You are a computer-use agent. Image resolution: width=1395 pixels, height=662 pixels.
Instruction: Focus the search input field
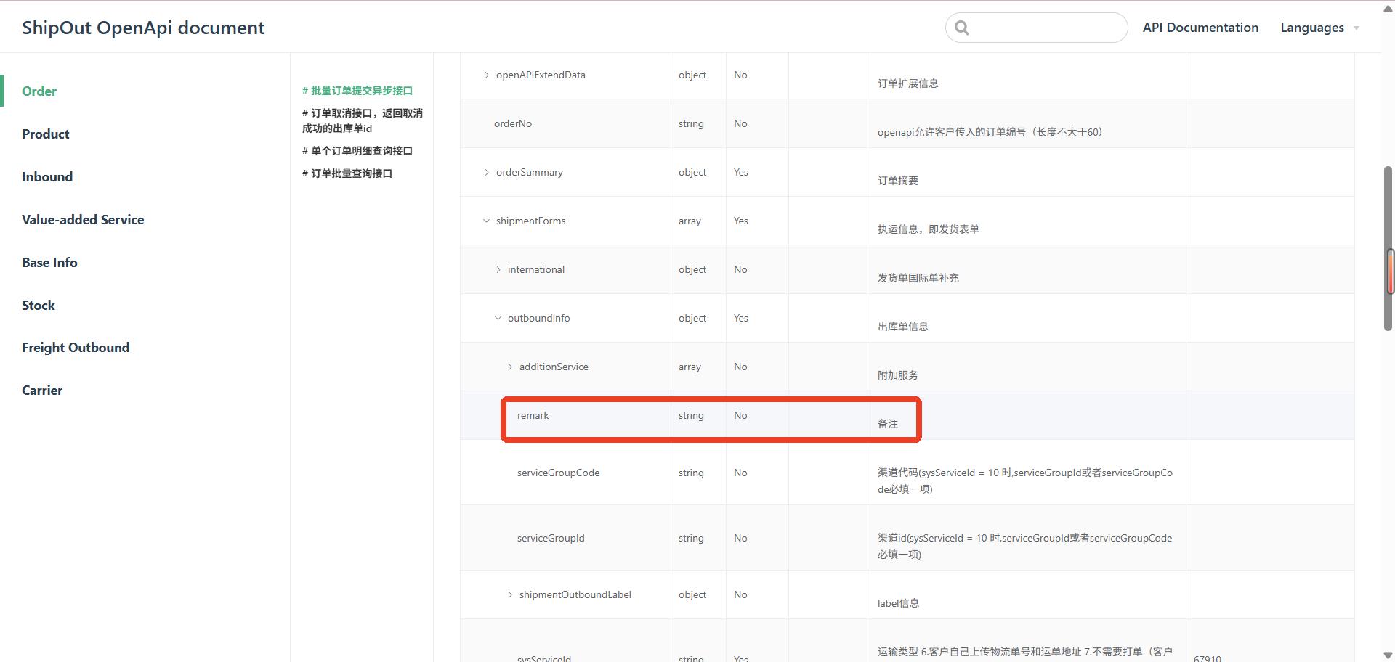click(x=1046, y=28)
